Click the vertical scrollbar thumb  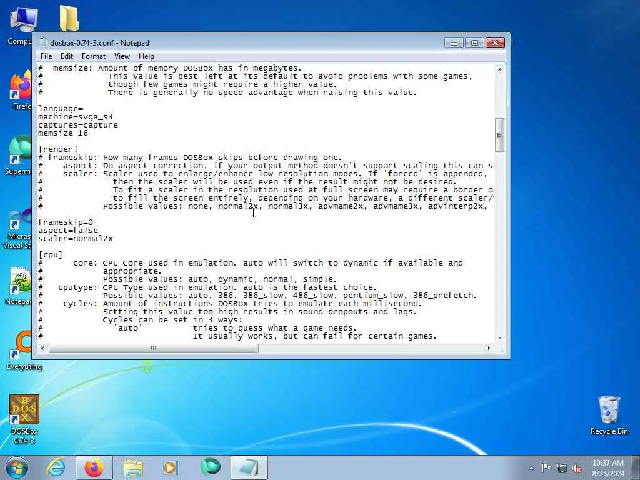[499, 135]
